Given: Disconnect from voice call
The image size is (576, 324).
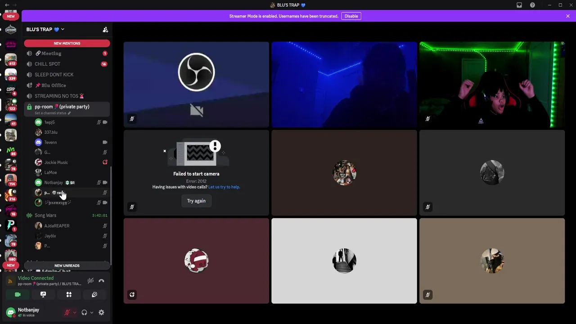Looking at the screenshot, I should (x=101, y=281).
